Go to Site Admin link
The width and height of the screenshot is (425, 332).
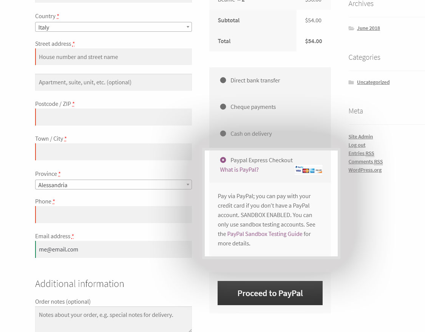(x=360, y=137)
